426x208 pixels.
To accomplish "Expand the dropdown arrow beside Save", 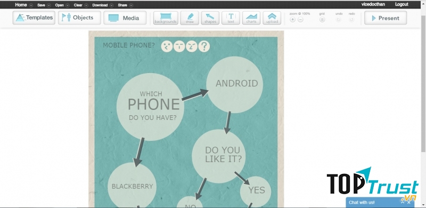I will pos(49,5).
